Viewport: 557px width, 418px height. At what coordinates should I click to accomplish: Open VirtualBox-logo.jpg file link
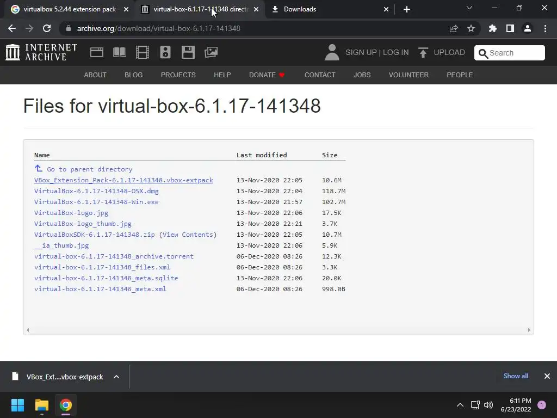point(71,213)
